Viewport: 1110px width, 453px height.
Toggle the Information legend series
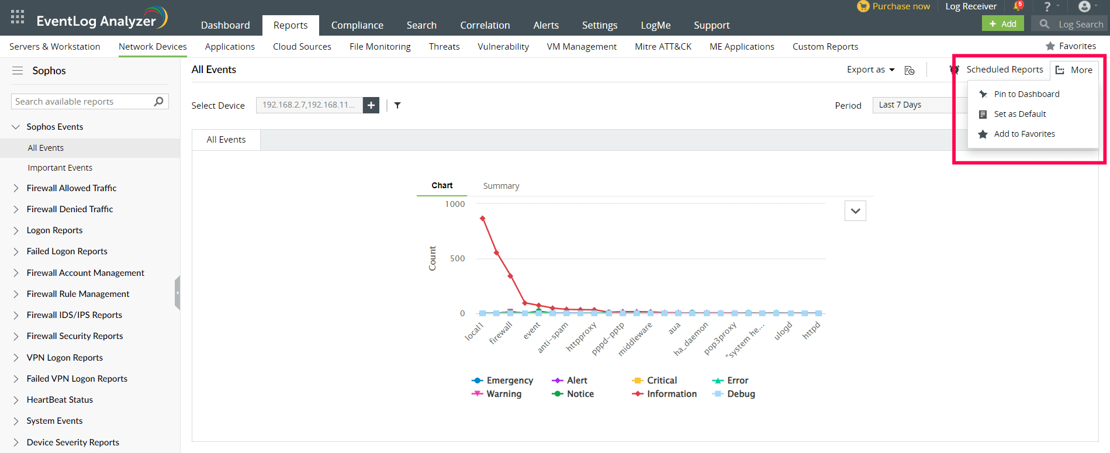click(665, 394)
